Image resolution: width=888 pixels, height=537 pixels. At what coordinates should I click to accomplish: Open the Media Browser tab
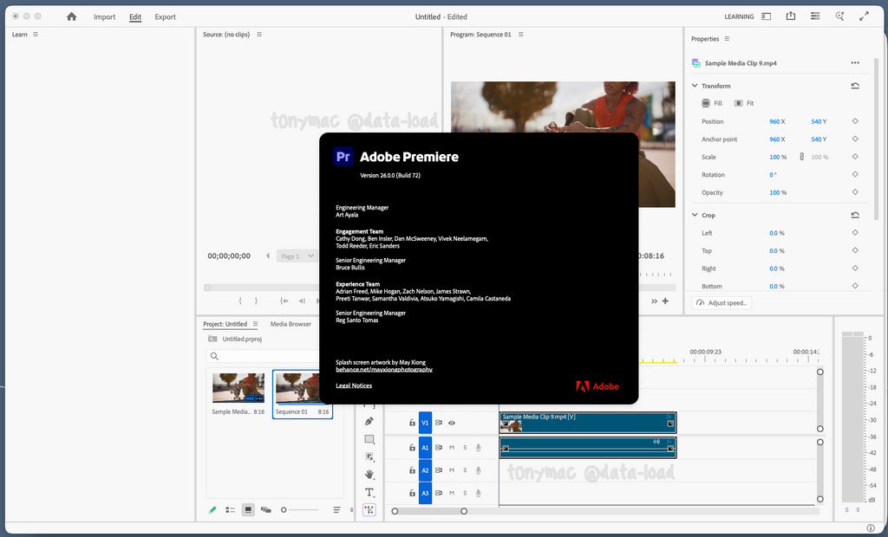click(291, 324)
